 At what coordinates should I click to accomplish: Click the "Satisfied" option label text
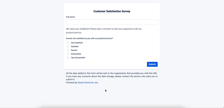coord(75,46)
